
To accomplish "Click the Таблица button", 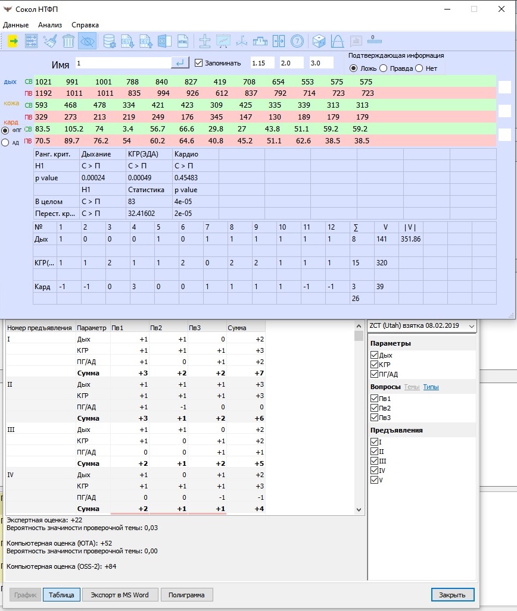I will tap(61, 594).
